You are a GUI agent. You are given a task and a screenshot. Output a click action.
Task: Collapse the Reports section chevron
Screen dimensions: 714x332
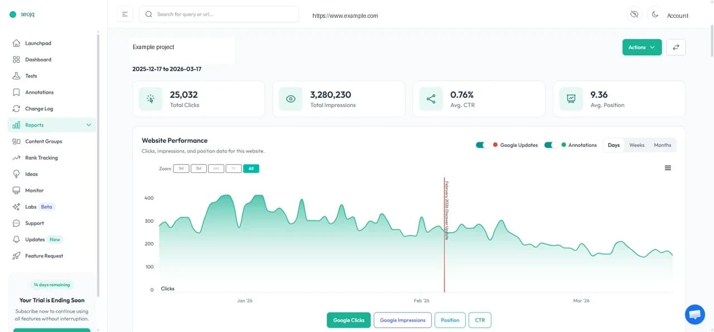pyautogui.click(x=89, y=125)
